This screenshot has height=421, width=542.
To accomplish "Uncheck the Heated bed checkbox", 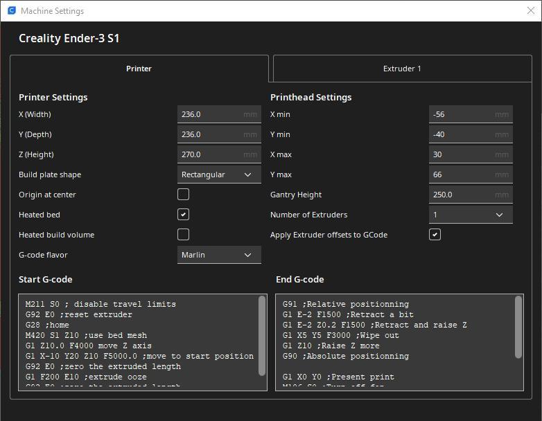I will 183,215.
